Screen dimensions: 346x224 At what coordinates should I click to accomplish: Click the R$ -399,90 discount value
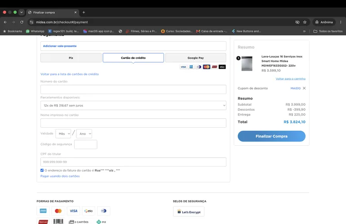coord(297,109)
